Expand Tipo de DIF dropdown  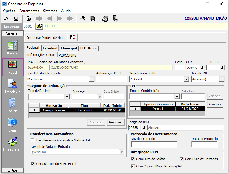[x=222, y=79]
